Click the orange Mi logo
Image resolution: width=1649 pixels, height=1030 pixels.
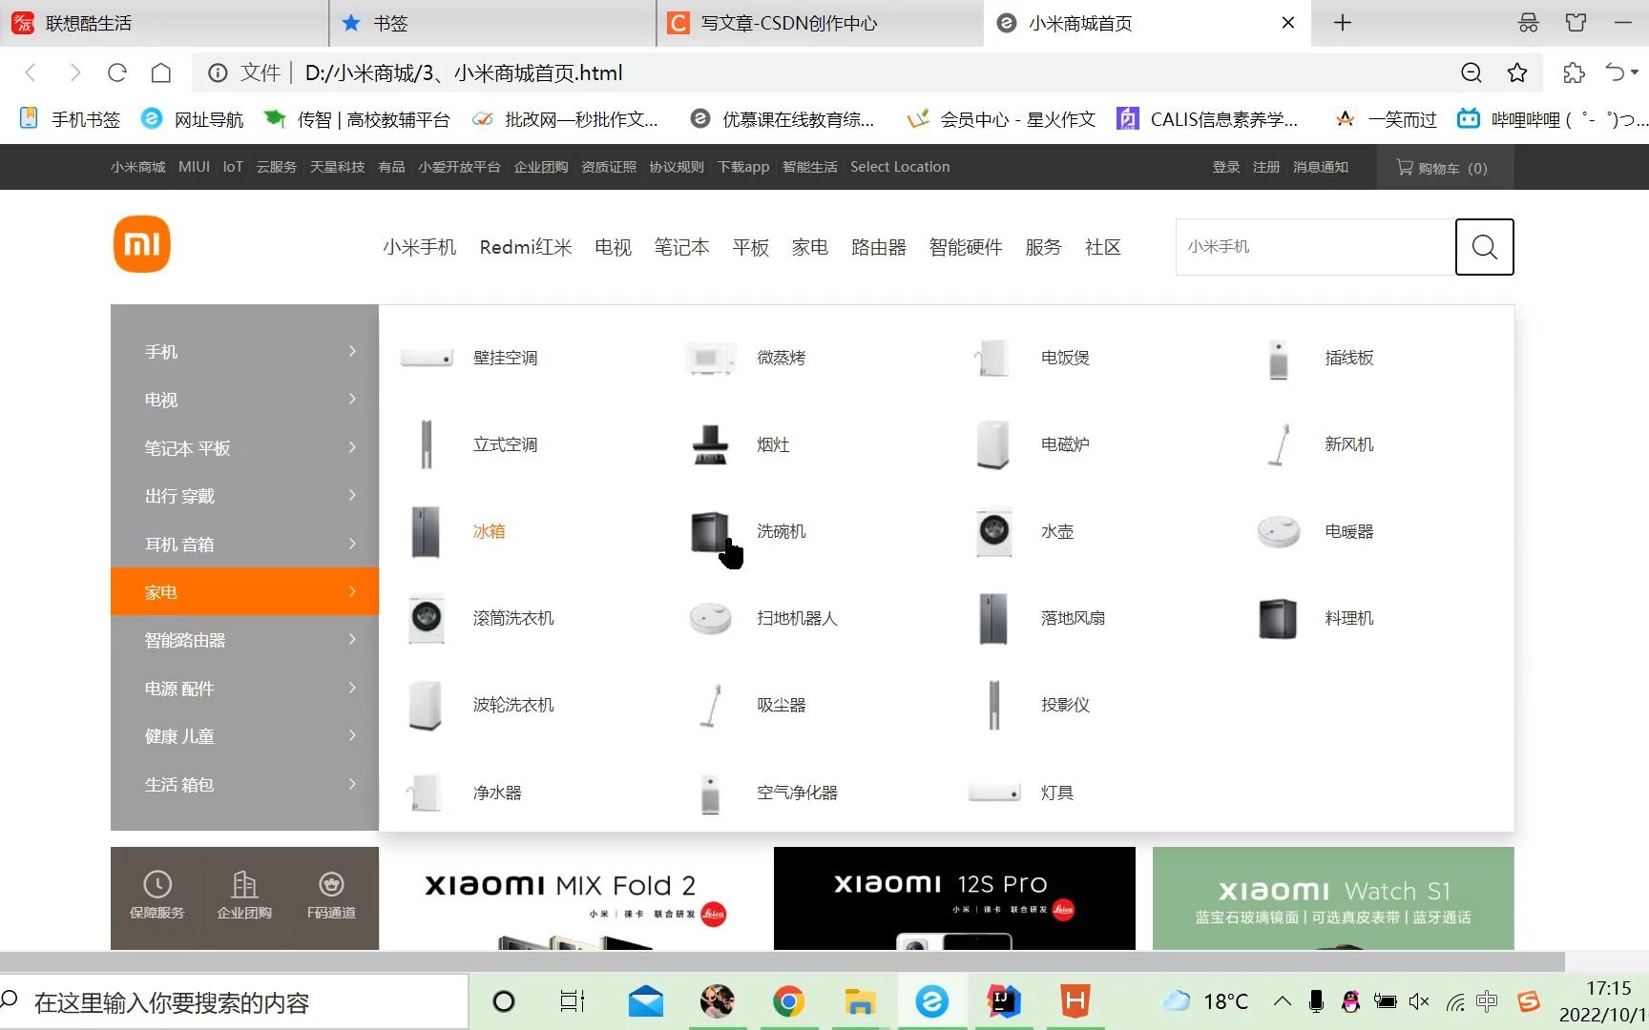coord(141,244)
